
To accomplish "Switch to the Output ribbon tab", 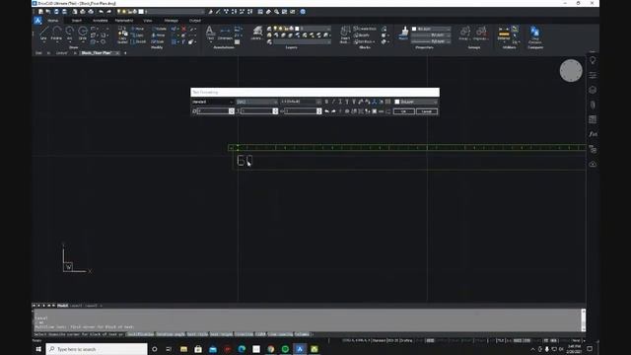I will pyautogui.click(x=195, y=21).
